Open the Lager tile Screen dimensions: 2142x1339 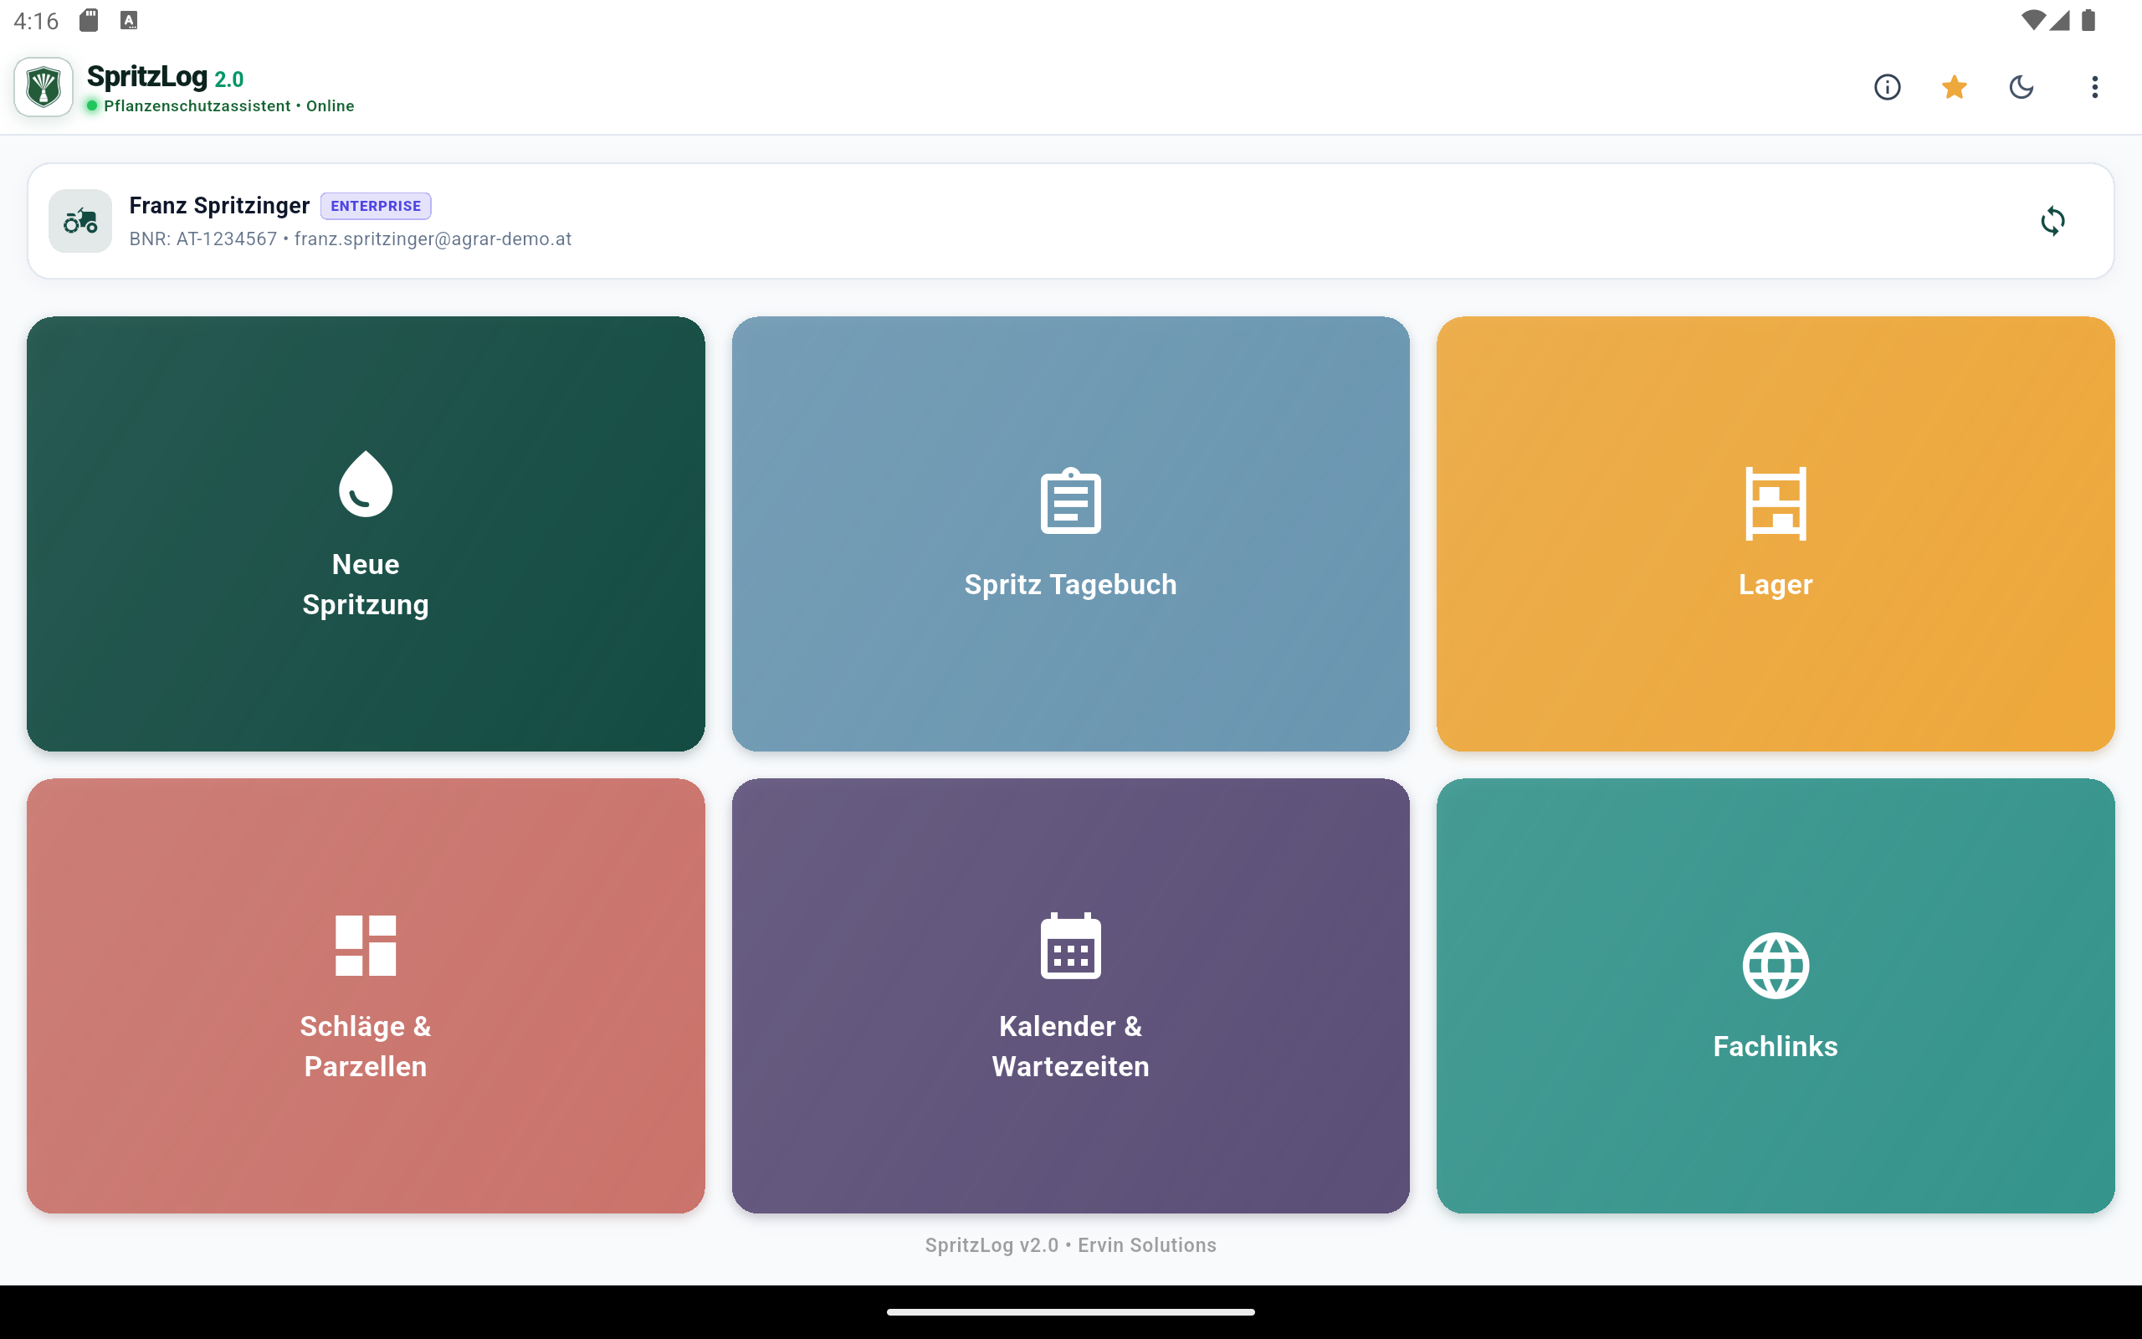point(1776,534)
